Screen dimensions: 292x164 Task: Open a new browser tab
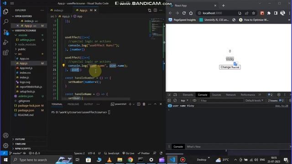coord(223,5)
